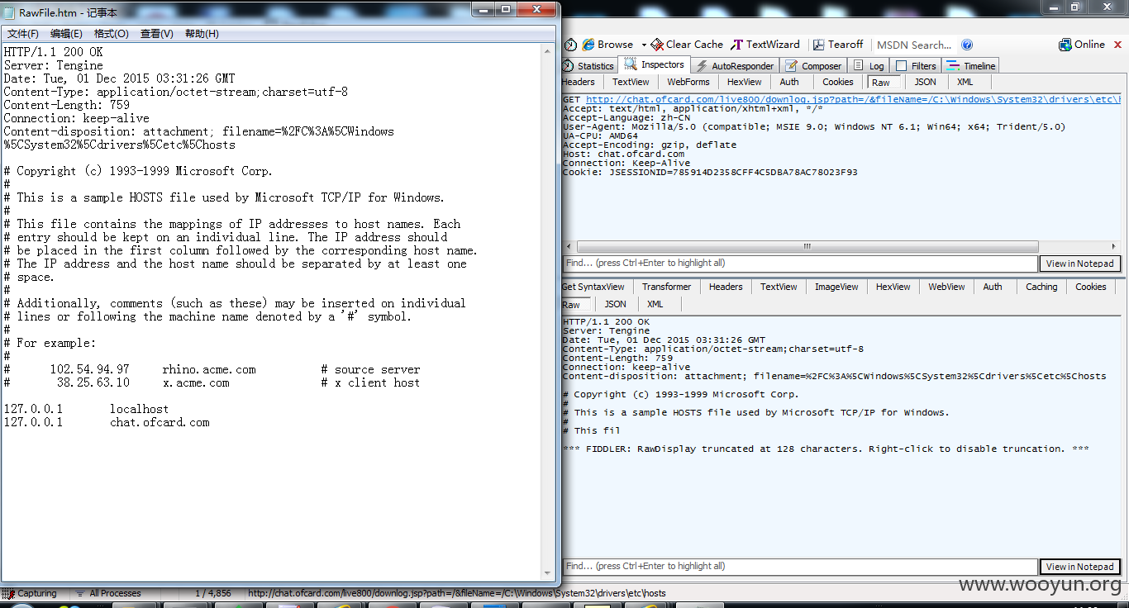1129x608 pixels.
Task: Select the Inspectors tab
Action: [655, 64]
